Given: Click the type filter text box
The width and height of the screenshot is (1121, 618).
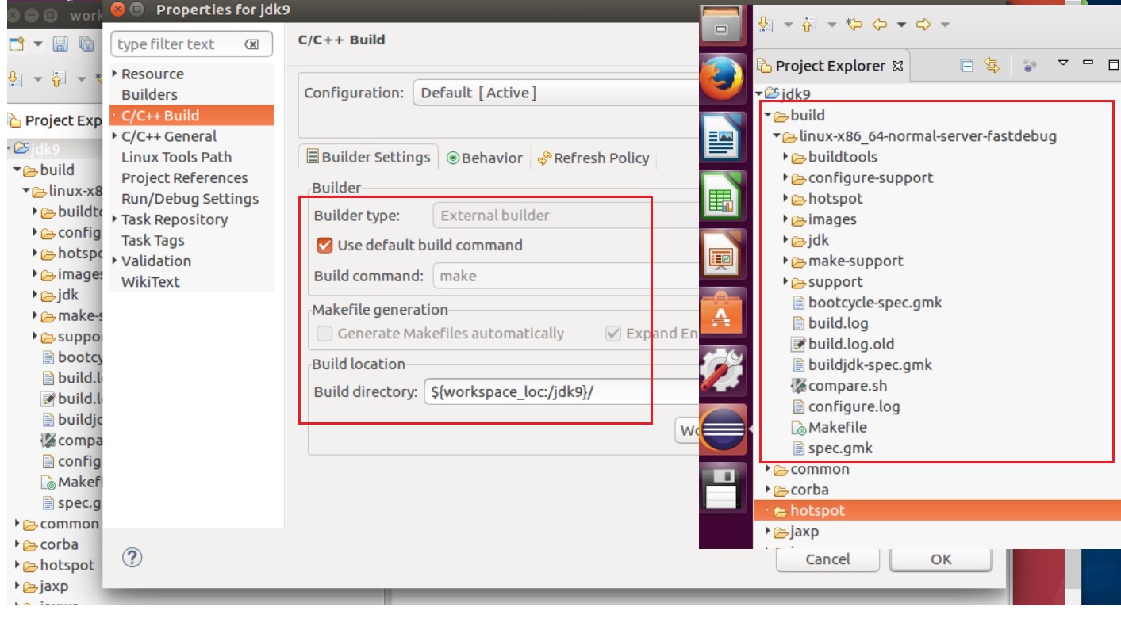Looking at the screenshot, I should coord(191,44).
